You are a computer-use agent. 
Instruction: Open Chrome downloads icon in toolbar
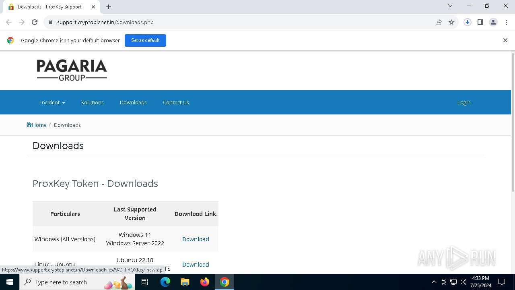point(468,22)
